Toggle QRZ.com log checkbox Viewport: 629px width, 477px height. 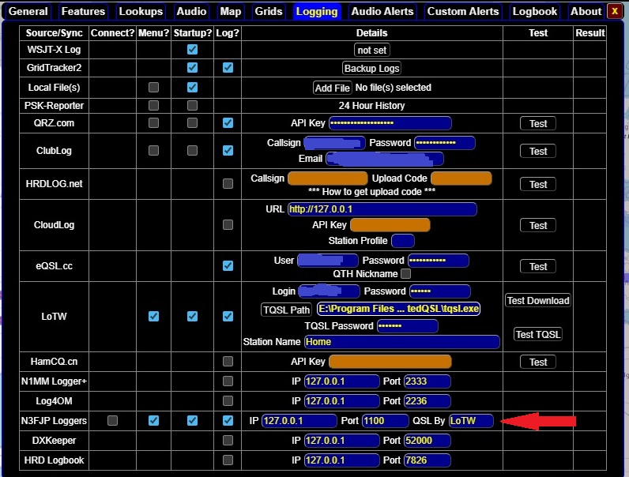228,122
